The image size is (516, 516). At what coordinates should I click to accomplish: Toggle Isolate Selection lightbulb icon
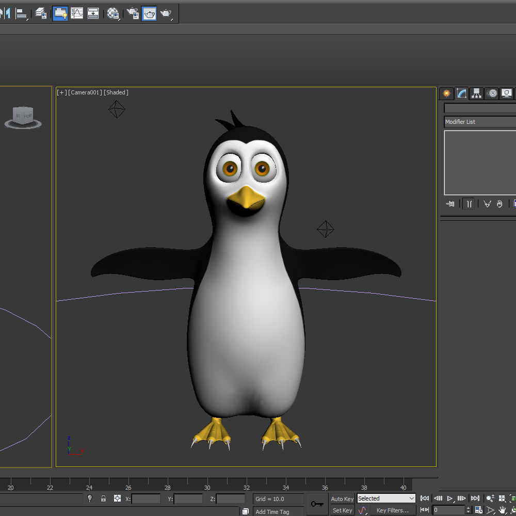89,498
